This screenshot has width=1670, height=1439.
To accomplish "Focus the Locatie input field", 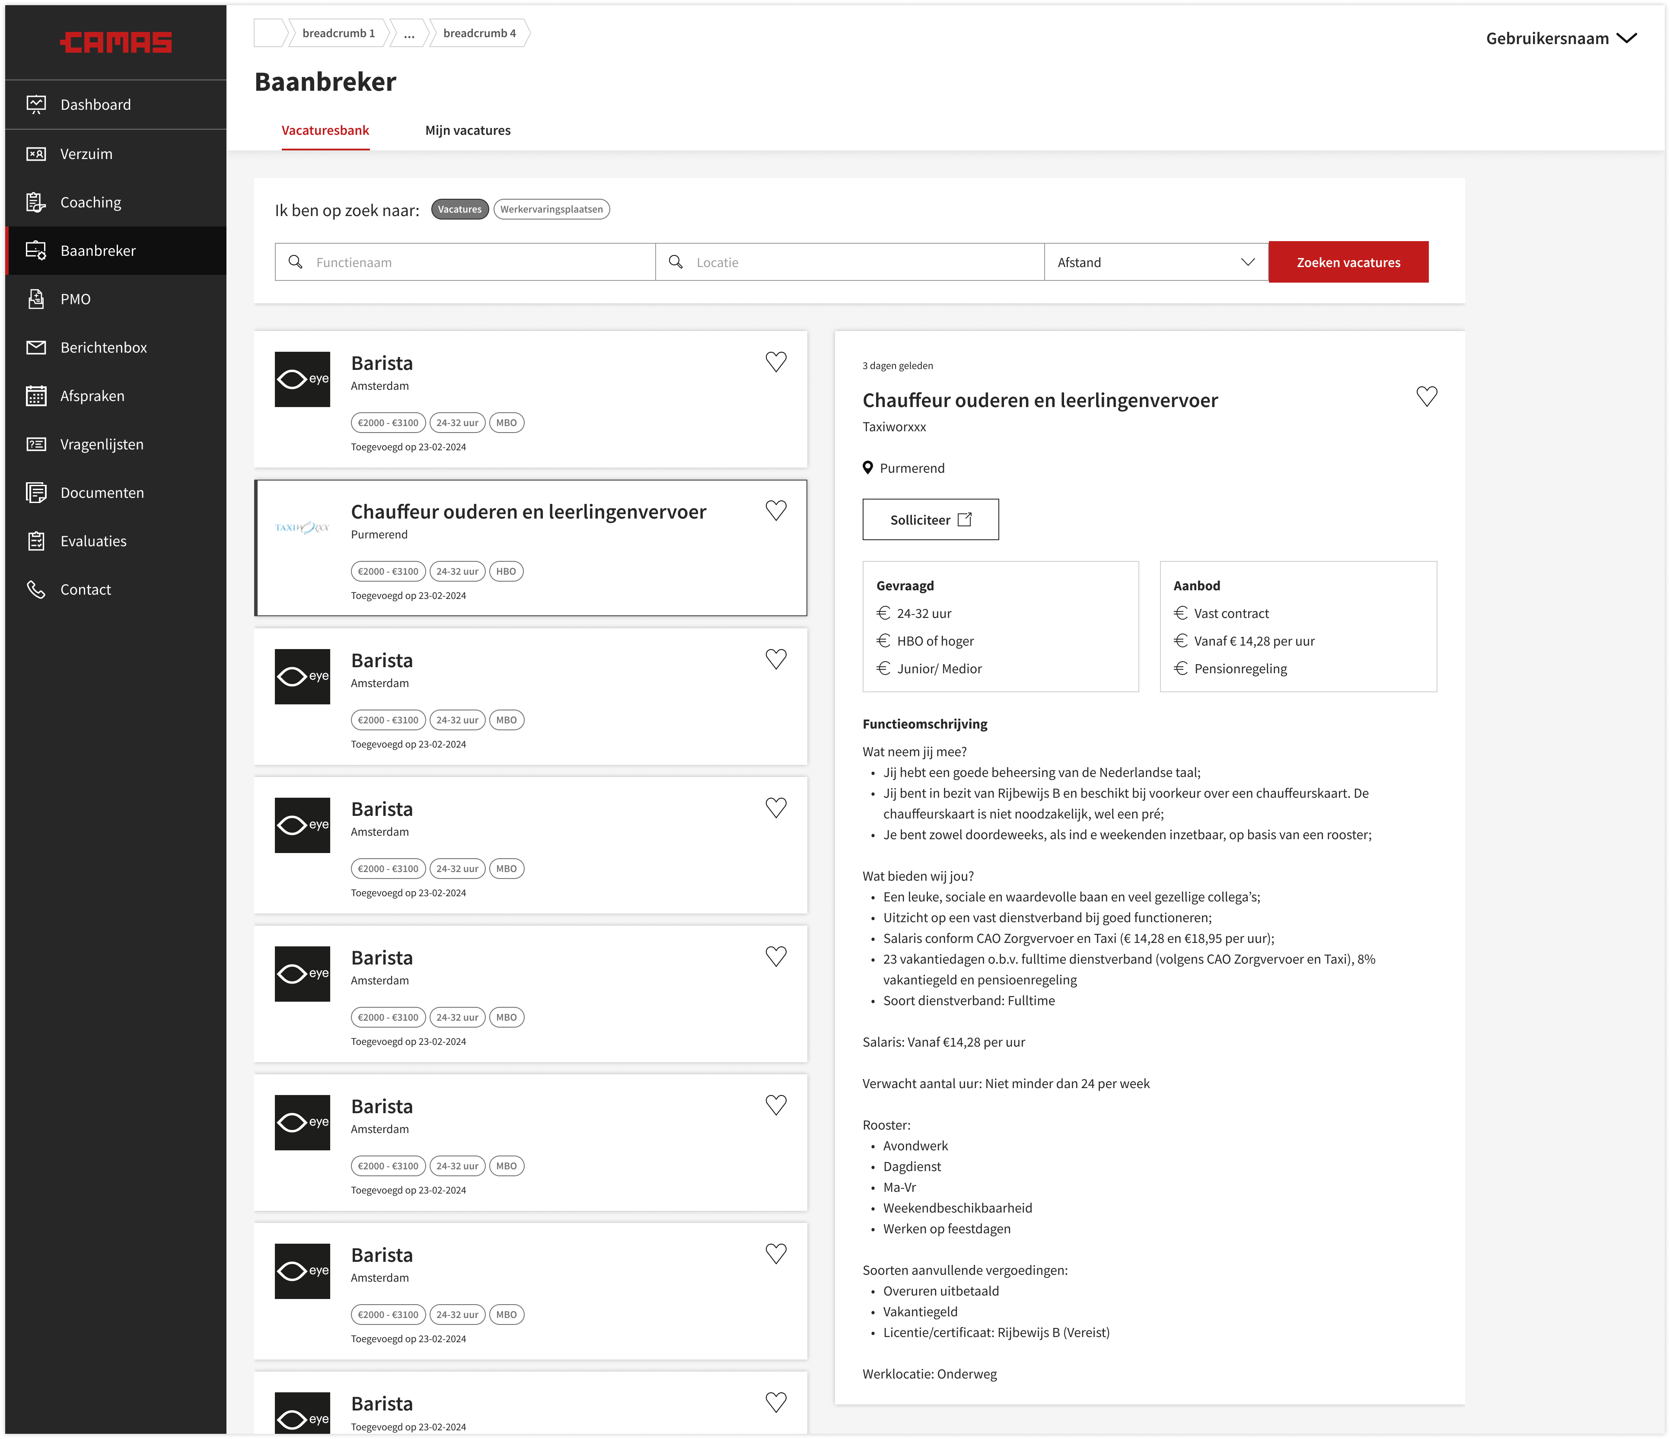I will pyautogui.click(x=850, y=262).
